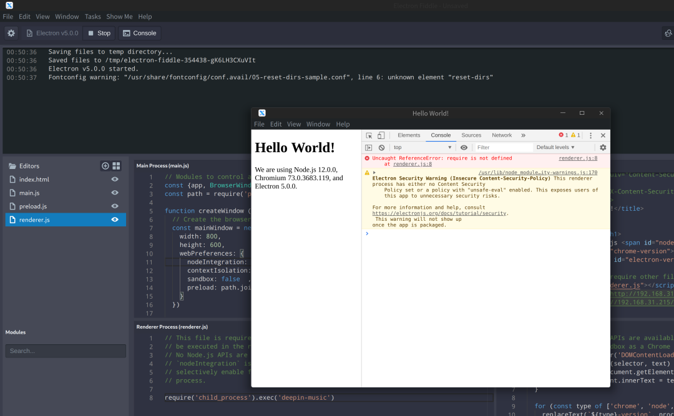The height and width of the screenshot is (416, 674).
Task: Click the icon at toolbar far right
Action: pos(668,33)
